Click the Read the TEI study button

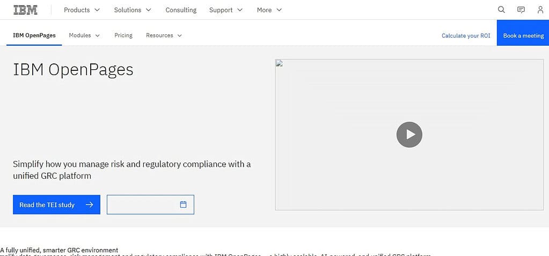click(x=56, y=204)
